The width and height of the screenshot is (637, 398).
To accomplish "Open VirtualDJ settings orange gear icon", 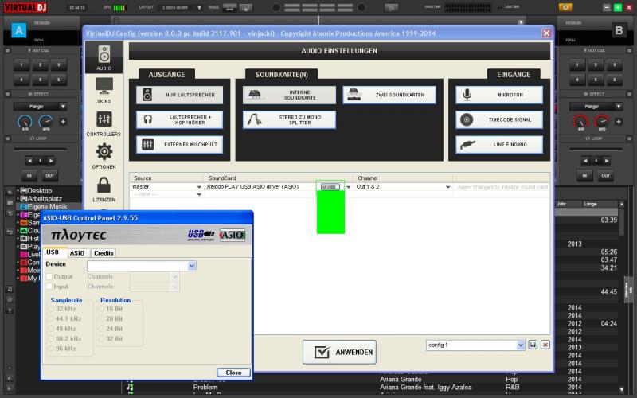I will point(565,7).
